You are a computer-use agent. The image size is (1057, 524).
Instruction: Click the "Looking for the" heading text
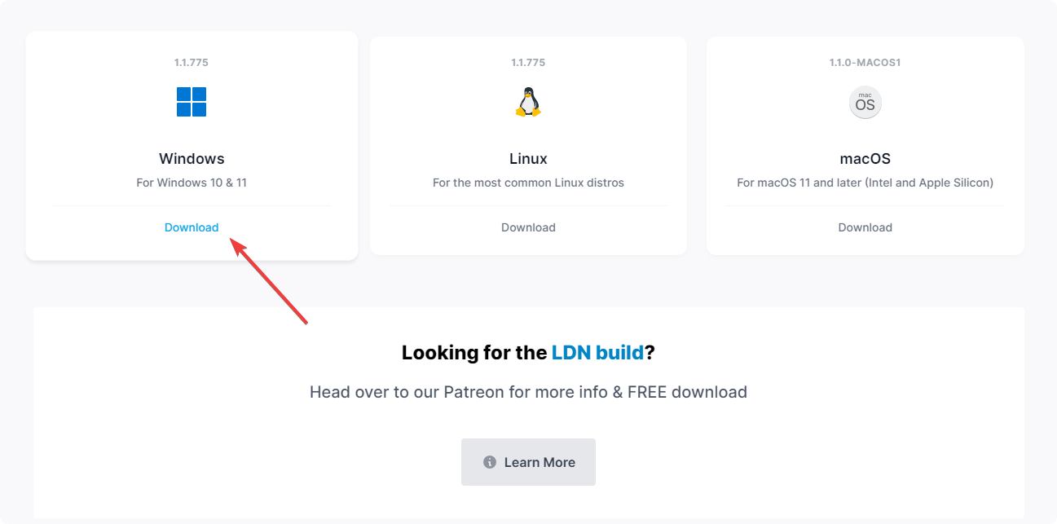(473, 353)
